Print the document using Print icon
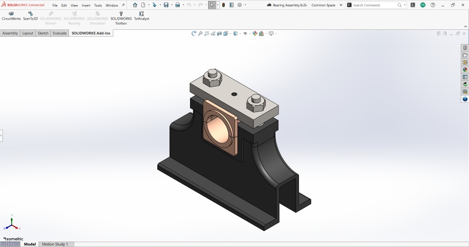This screenshot has width=469, height=247. (177, 5)
